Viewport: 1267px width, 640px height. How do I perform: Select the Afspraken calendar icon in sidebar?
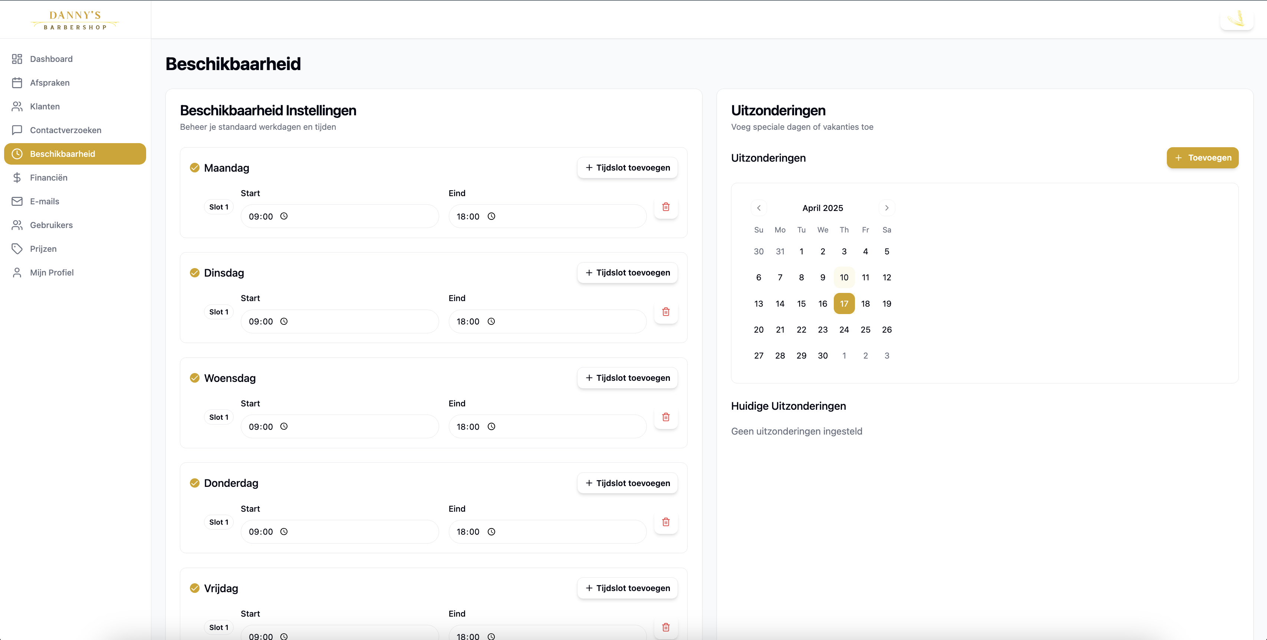click(x=17, y=83)
